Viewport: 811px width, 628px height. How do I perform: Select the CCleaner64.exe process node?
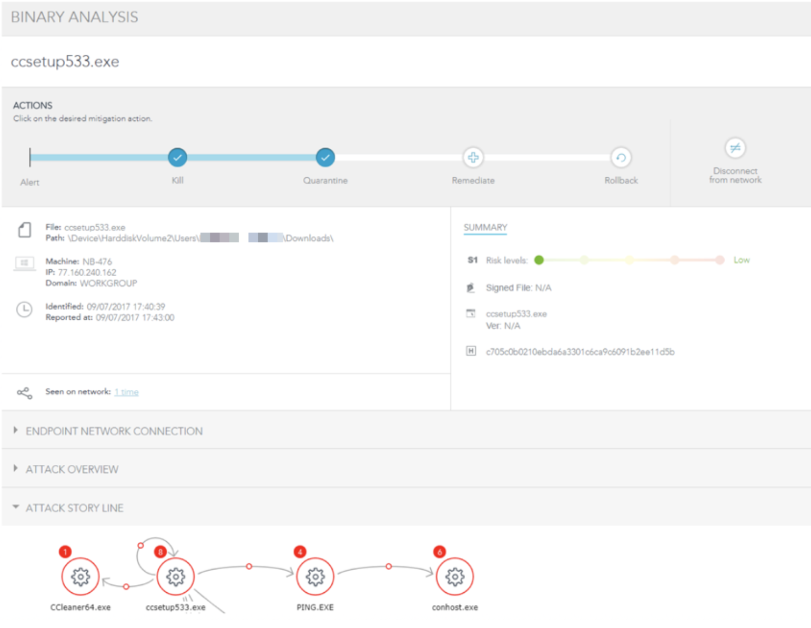[80, 577]
